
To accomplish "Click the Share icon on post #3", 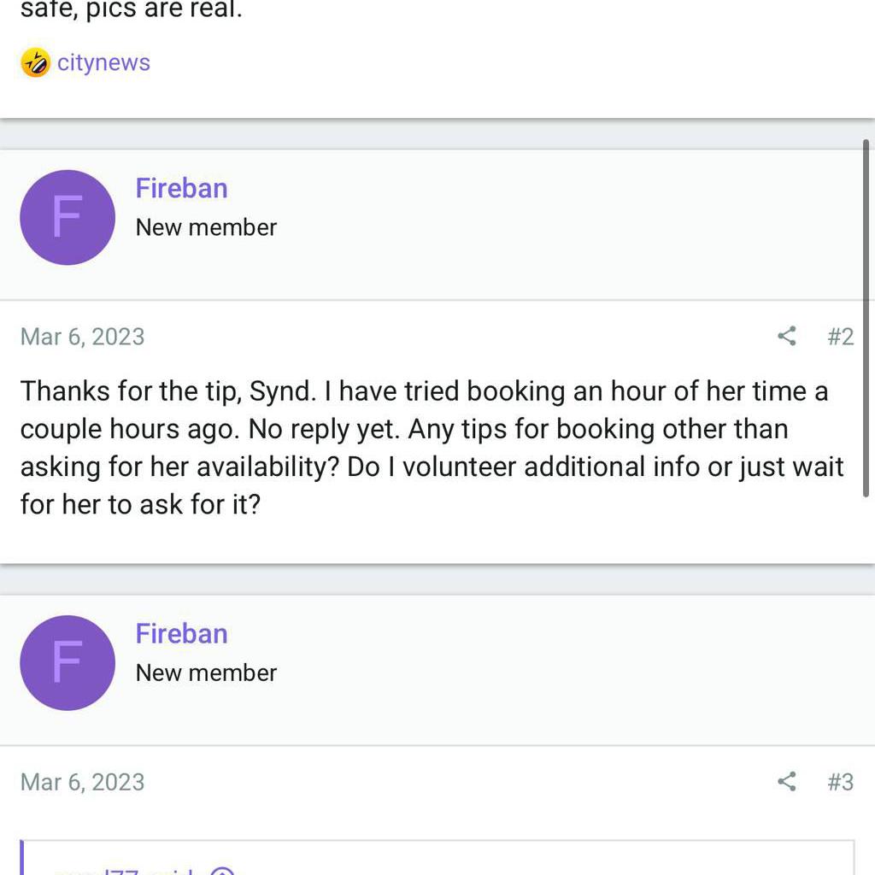I will [786, 782].
